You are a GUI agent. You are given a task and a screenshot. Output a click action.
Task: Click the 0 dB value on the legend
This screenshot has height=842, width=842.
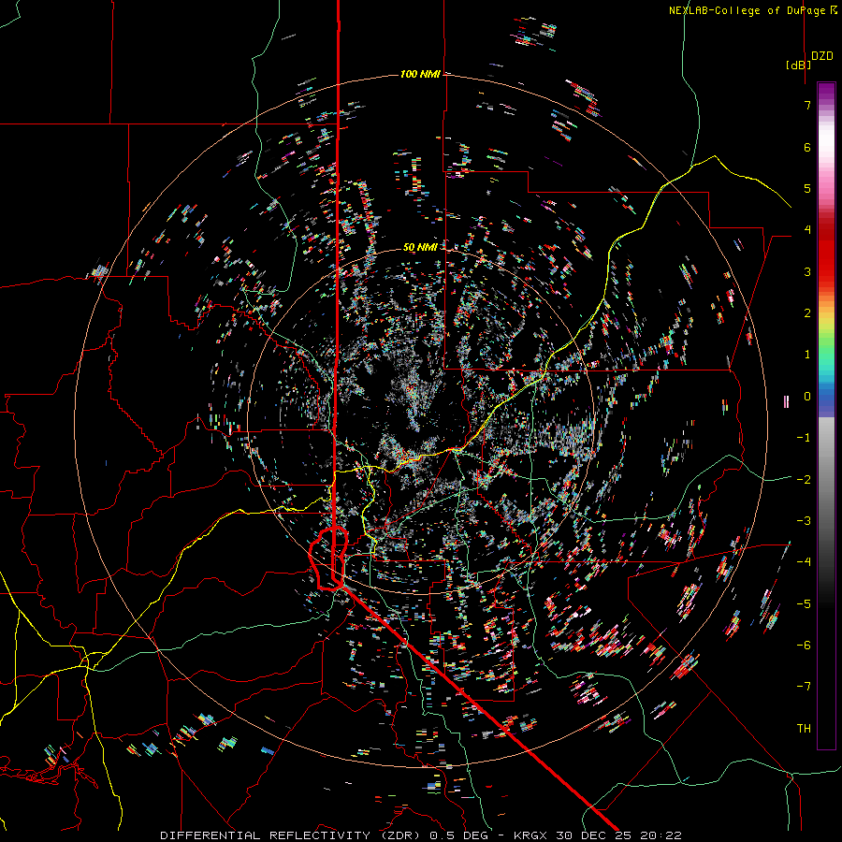(x=807, y=397)
